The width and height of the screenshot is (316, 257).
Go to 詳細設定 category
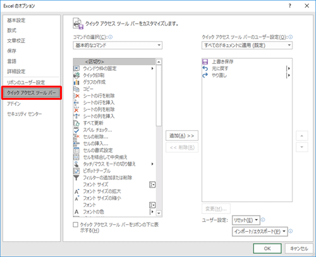16,71
